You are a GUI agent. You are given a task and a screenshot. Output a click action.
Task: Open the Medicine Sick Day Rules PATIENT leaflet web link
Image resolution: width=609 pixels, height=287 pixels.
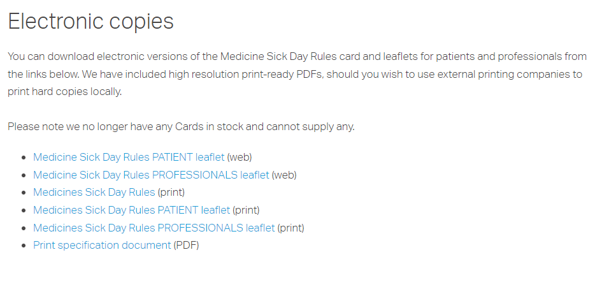pos(129,157)
